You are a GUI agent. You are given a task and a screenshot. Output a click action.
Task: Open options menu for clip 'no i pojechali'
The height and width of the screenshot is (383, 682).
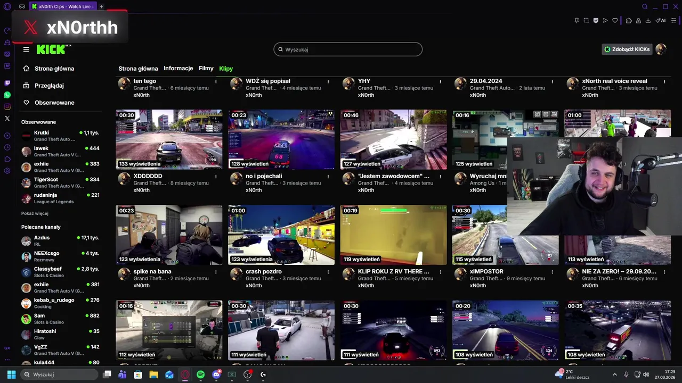click(328, 176)
